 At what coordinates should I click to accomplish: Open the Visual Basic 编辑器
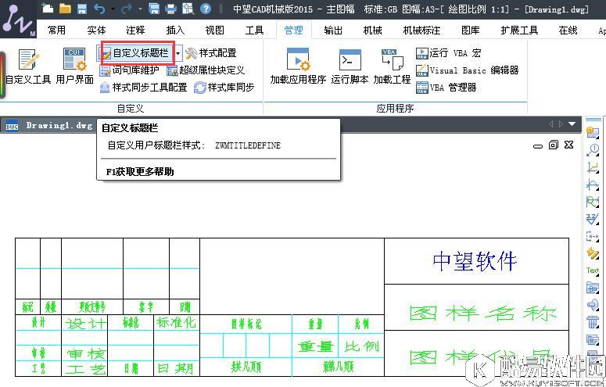pos(468,70)
